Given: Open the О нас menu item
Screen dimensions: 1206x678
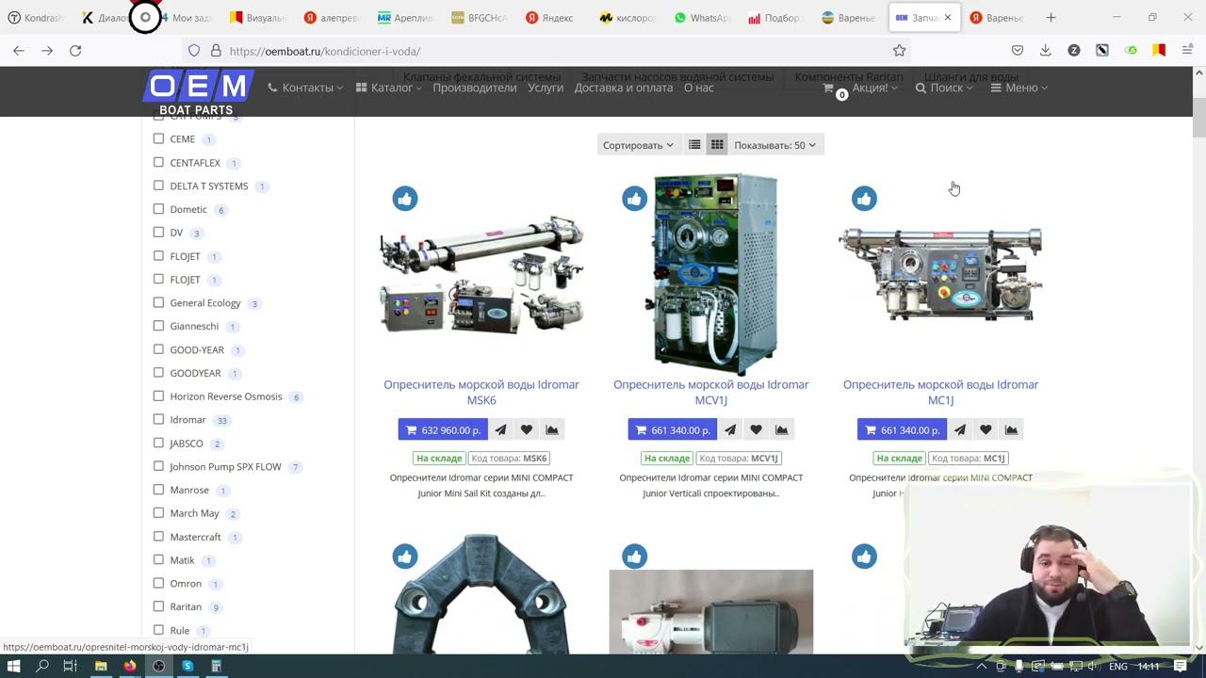Looking at the screenshot, I should pyautogui.click(x=699, y=88).
